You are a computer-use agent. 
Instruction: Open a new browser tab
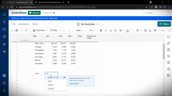click(68, 2)
